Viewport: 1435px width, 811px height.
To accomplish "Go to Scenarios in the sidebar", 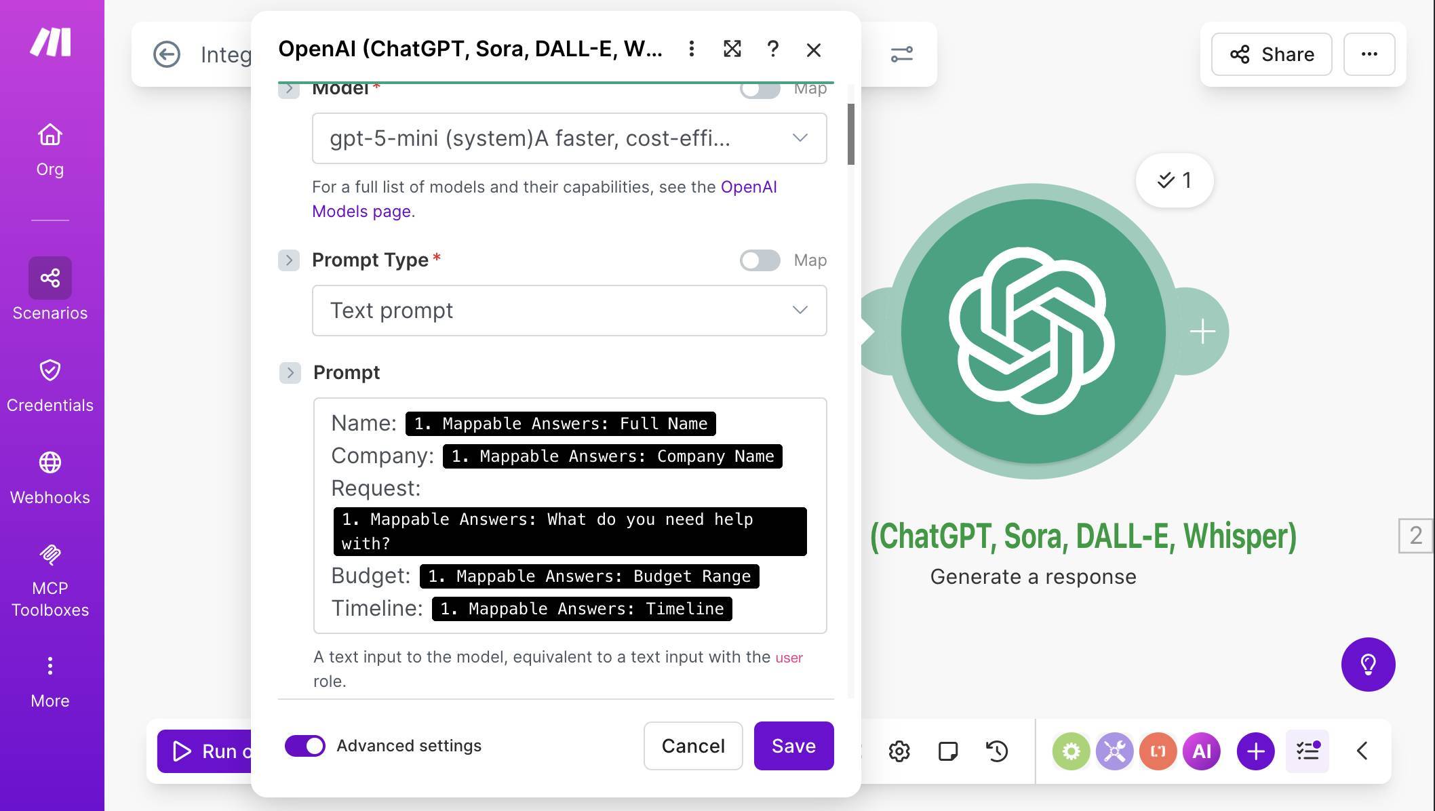I will 50,290.
